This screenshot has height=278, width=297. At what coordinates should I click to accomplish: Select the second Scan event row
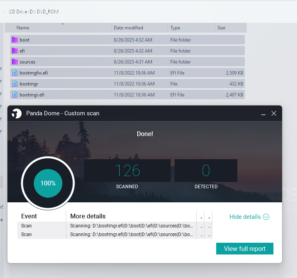115,234
